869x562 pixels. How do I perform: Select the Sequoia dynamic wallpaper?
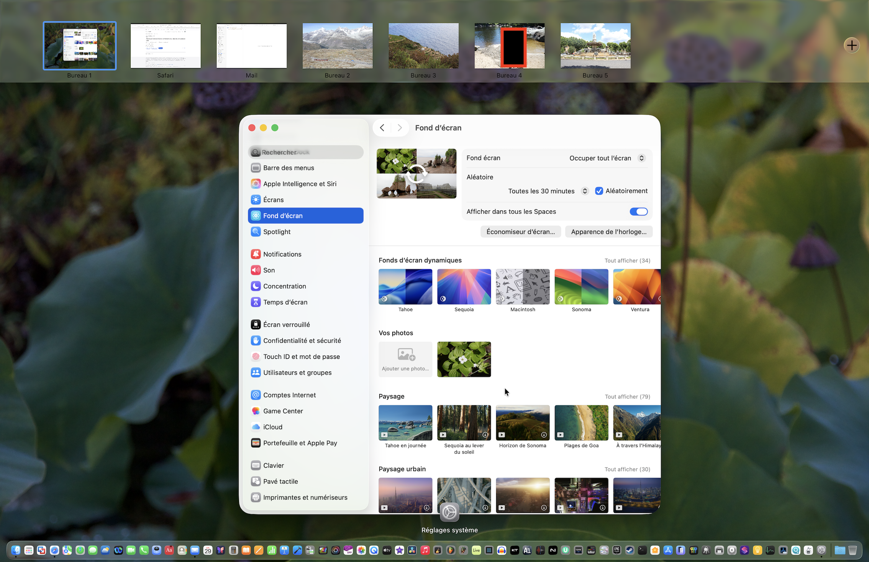[464, 287]
